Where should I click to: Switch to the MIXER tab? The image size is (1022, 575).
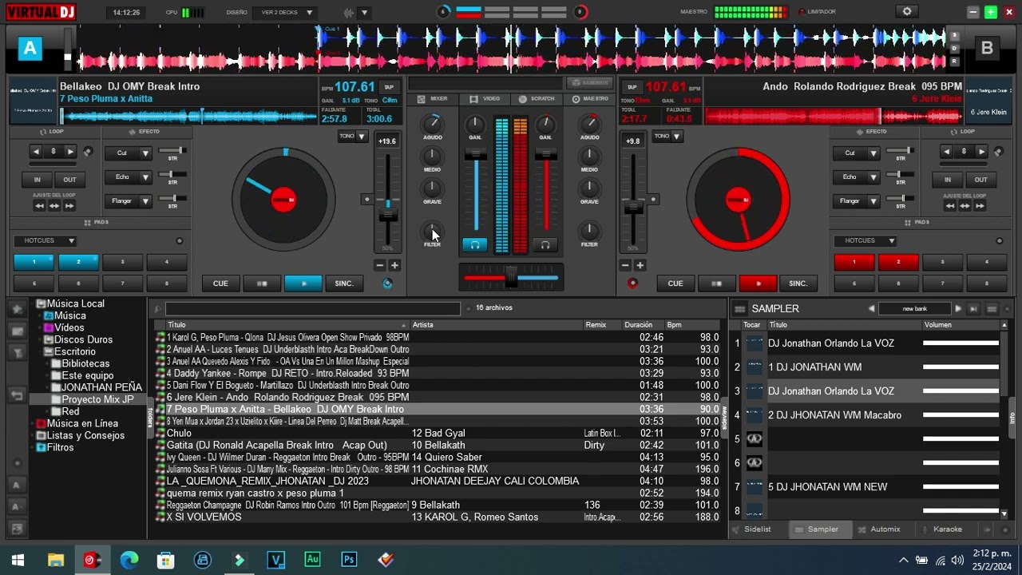(434, 99)
